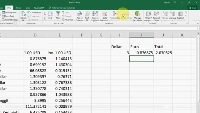Open Recent Sources list
The height and width of the screenshot is (113, 200).
pos(10,20)
